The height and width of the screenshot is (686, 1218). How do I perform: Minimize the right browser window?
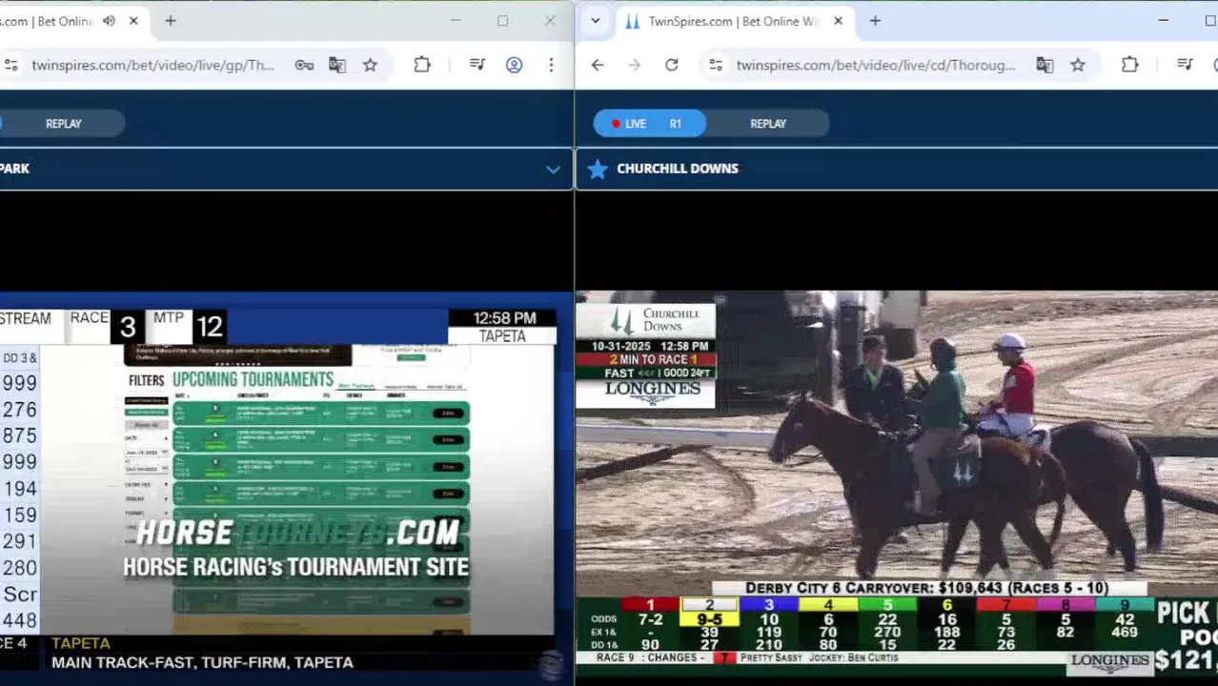1164,21
